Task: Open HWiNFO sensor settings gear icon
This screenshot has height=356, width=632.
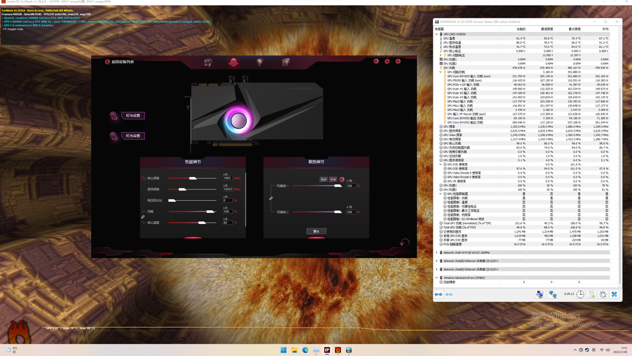Action: coord(603,294)
